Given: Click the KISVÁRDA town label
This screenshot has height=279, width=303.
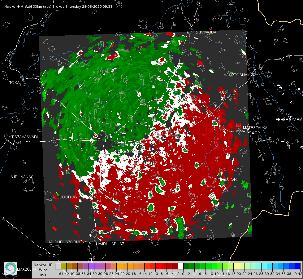Looking at the screenshot, I should tap(207, 32).
